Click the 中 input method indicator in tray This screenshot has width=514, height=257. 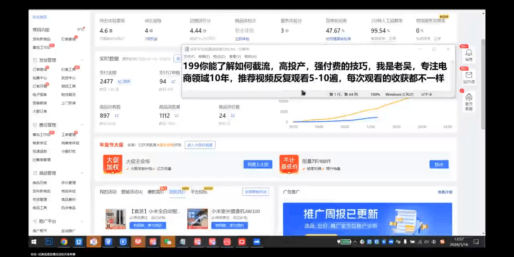pyautogui.click(x=434, y=242)
